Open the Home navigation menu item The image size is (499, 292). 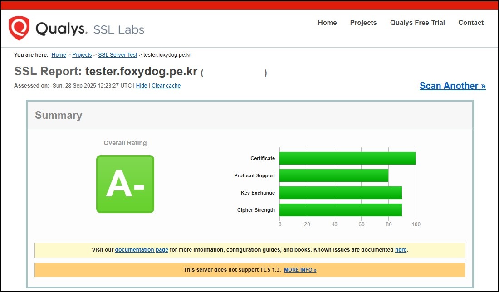[x=327, y=23]
